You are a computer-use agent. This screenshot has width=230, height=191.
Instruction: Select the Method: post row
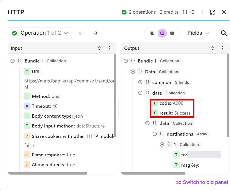pos(42,96)
